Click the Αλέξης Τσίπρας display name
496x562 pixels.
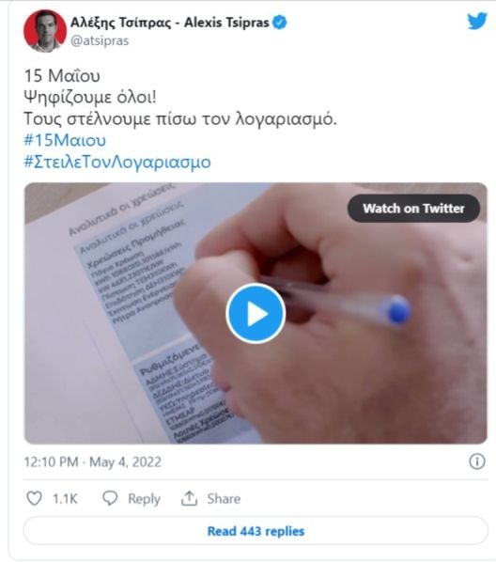click(121, 23)
